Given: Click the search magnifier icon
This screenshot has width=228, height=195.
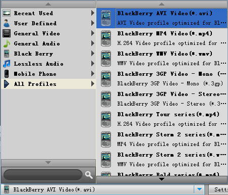Looking at the screenshot, I should (x=89, y=175).
